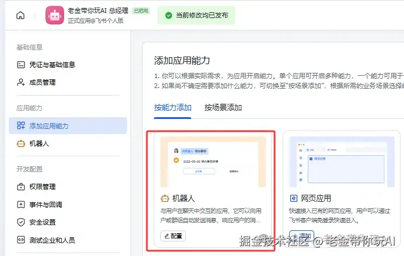This screenshot has width=404, height=256.
Task: Switch to the 按能力添加 tab
Action: [173, 107]
